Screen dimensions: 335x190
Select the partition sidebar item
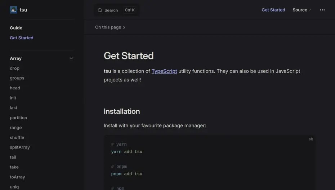18,118
